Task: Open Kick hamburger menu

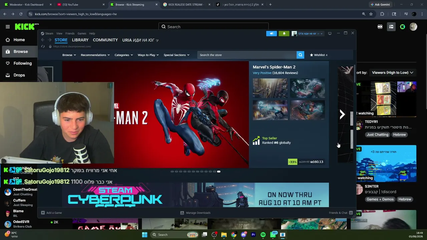Action: (x=7, y=27)
